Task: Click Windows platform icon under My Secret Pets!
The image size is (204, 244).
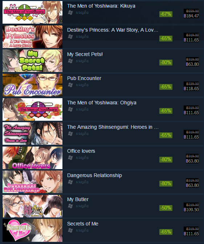Action: point(70,61)
